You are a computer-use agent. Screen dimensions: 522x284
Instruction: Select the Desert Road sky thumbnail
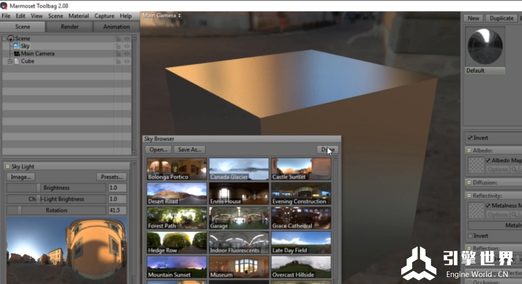click(177, 193)
